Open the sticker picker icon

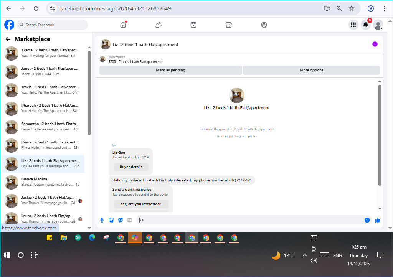coord(121,220)
